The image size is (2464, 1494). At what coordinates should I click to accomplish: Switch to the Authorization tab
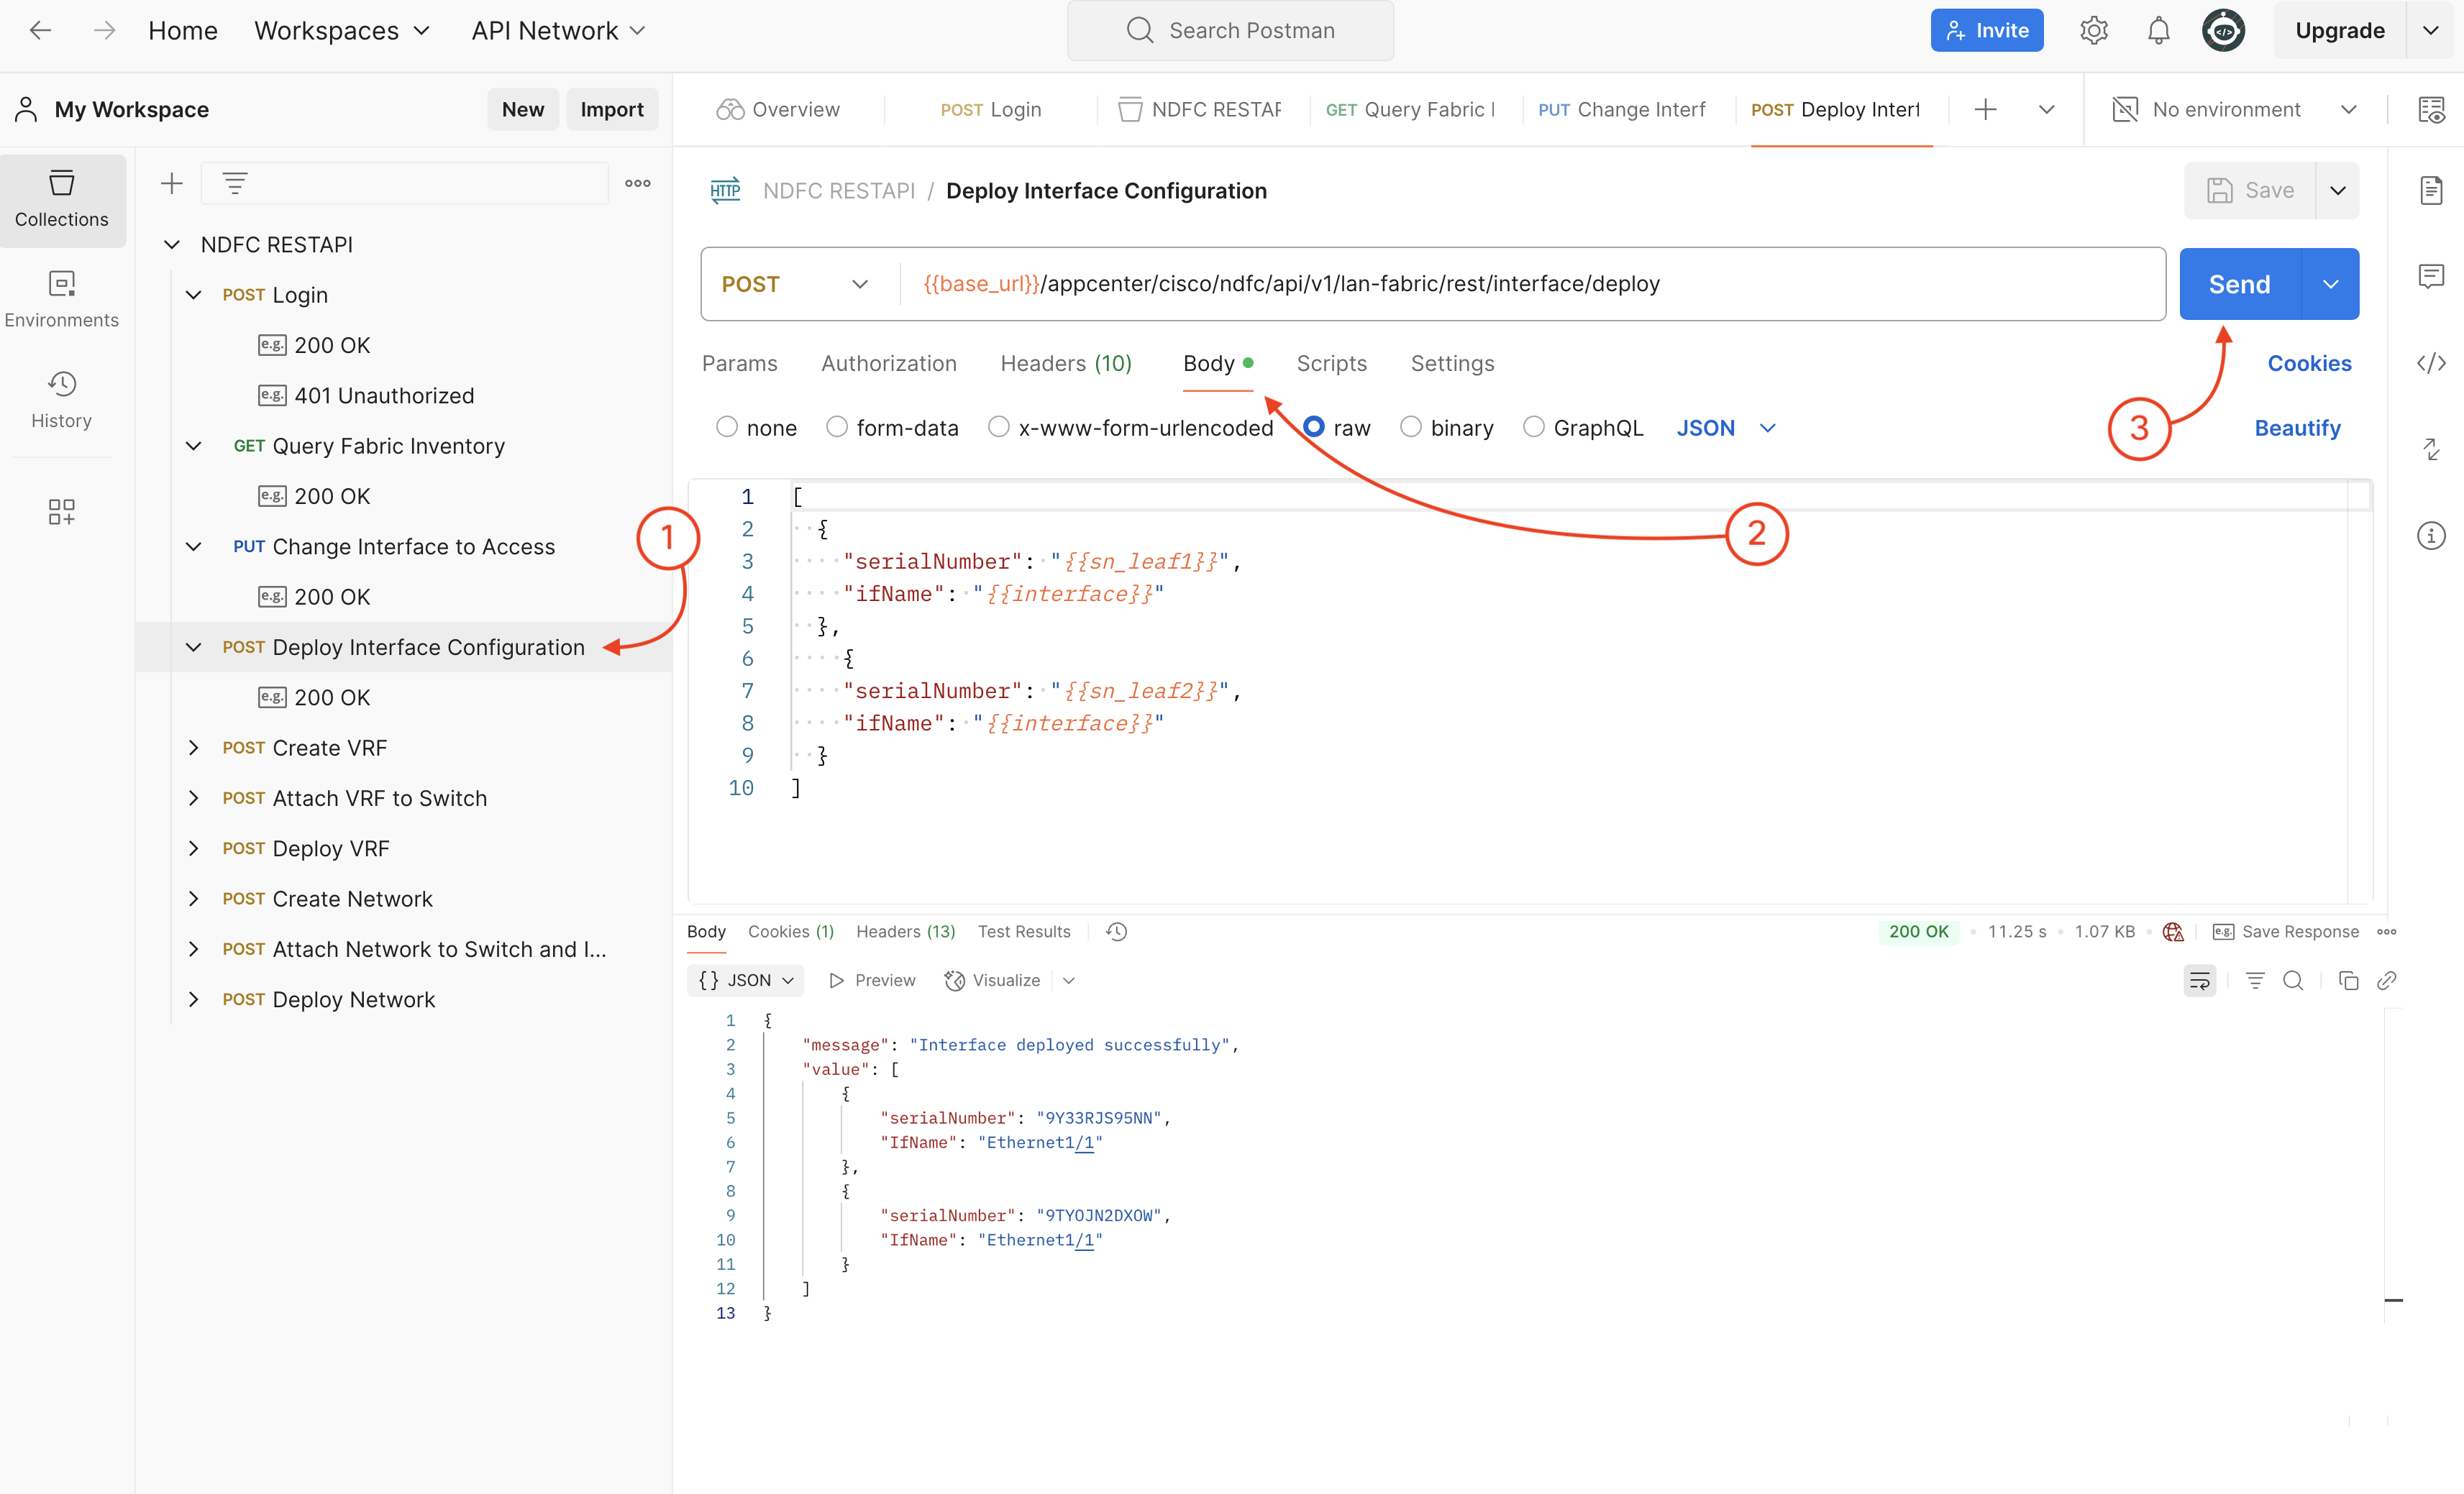(888, 364)
